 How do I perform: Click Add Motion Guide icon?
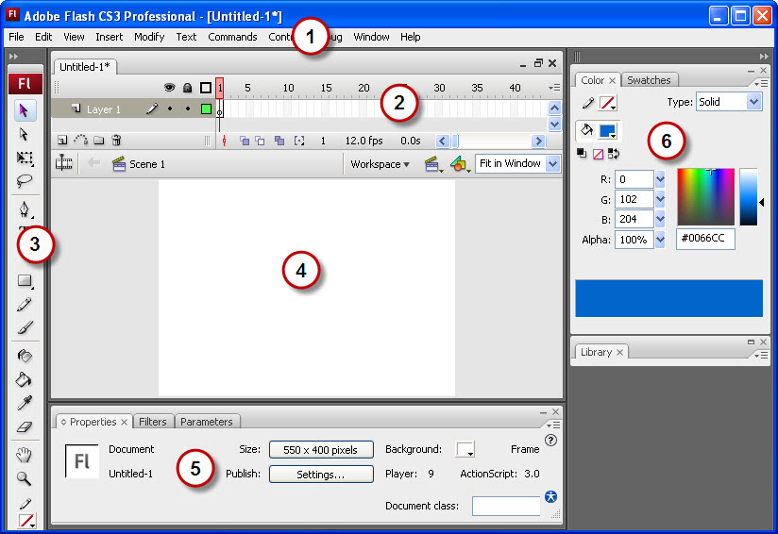[x=81, y=141]
